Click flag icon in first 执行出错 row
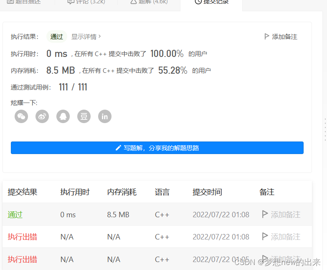The height and width of the screenshot is (270, 327). tap(265, 237)
